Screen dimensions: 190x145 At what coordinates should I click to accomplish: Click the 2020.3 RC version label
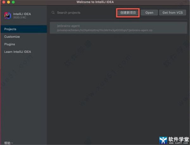click(x=19, y=17)
